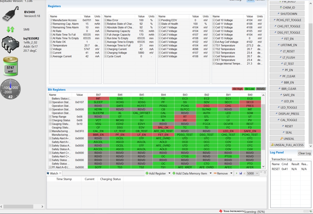Image resolution: width=313 pixels, height=214 pixels.
Task: Open the Remove dropdown arrow
Action: click(231, 173)
